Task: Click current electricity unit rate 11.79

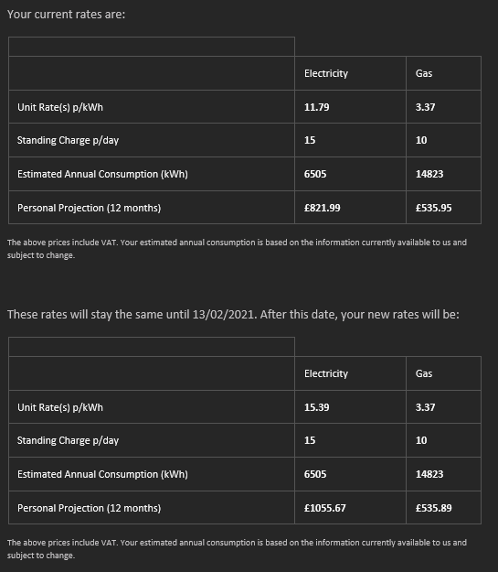Action: (x=316, y=107)
